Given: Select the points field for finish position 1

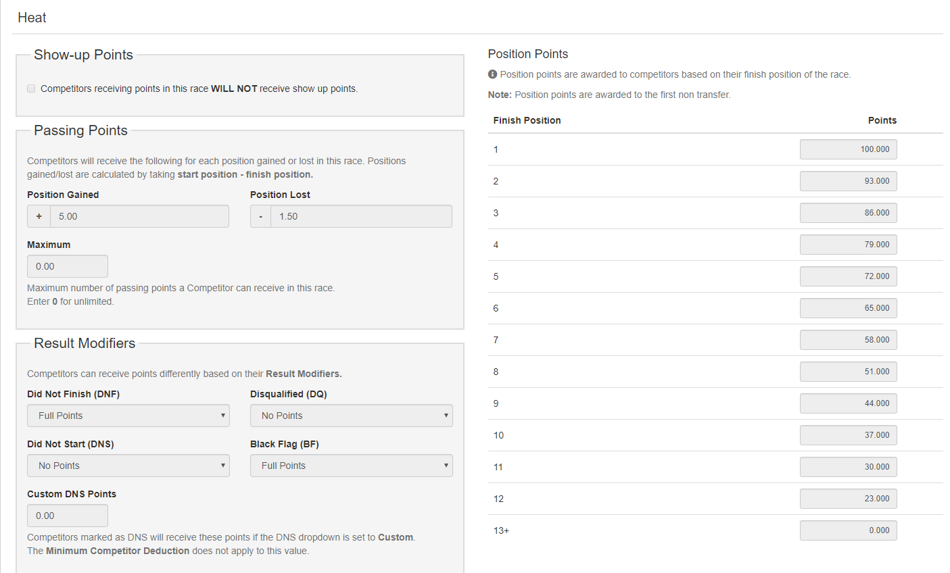Looking at the screenshot, I should [848, 149].
